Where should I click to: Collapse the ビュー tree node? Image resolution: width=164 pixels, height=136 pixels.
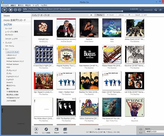coord(4,49)
